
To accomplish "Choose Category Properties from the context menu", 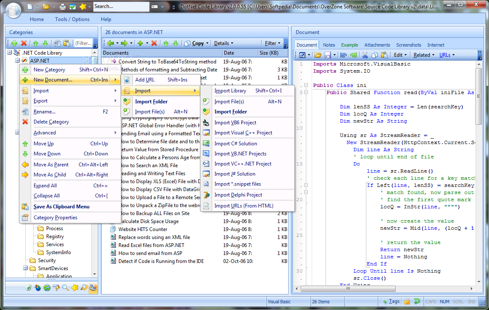I will point(70,217).
